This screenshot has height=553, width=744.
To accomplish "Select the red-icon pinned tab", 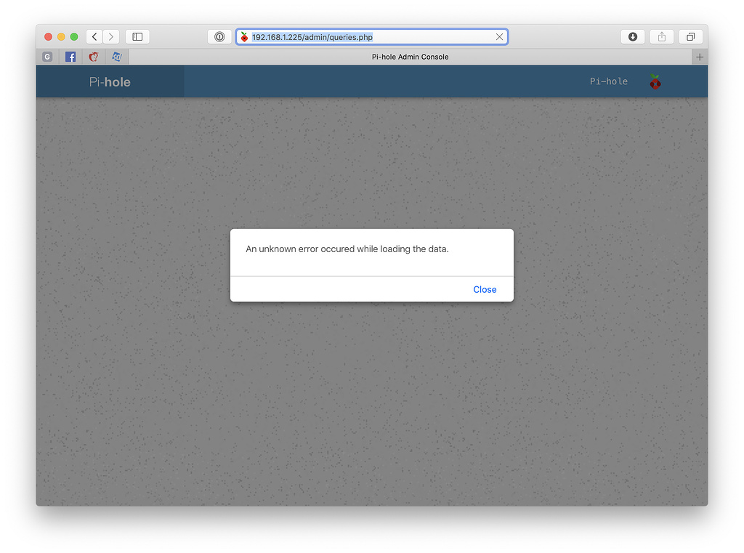I will (x=94, y=57).
